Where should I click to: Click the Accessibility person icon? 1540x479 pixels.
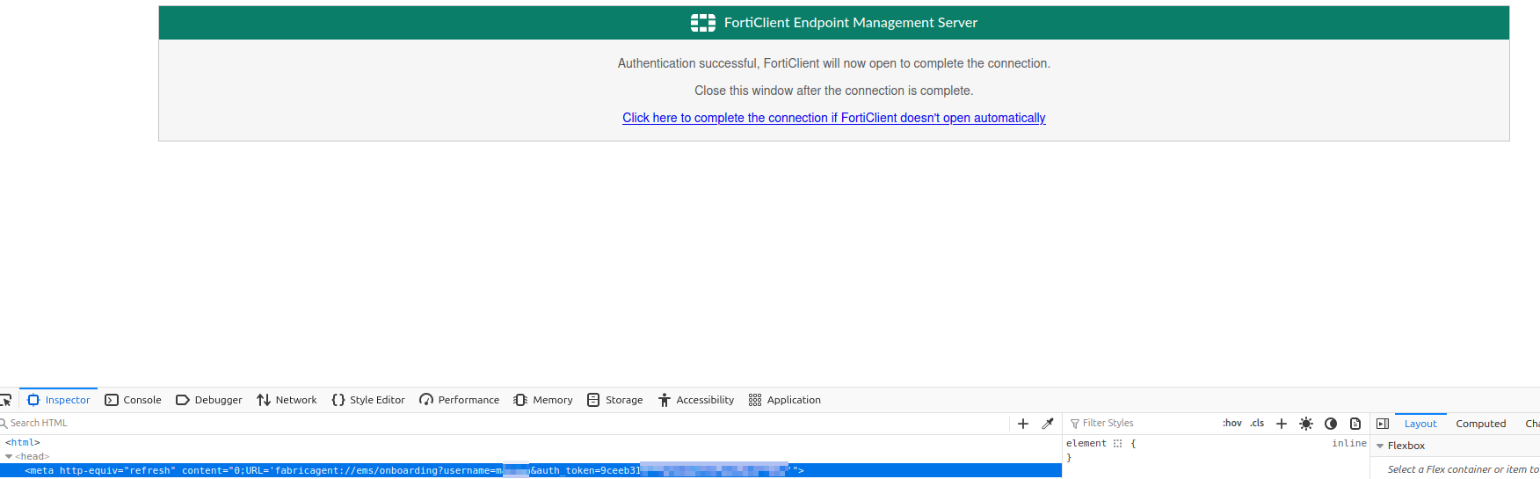(665, 400)
